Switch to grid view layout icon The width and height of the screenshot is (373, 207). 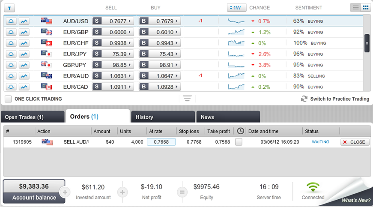pos(365,8)
